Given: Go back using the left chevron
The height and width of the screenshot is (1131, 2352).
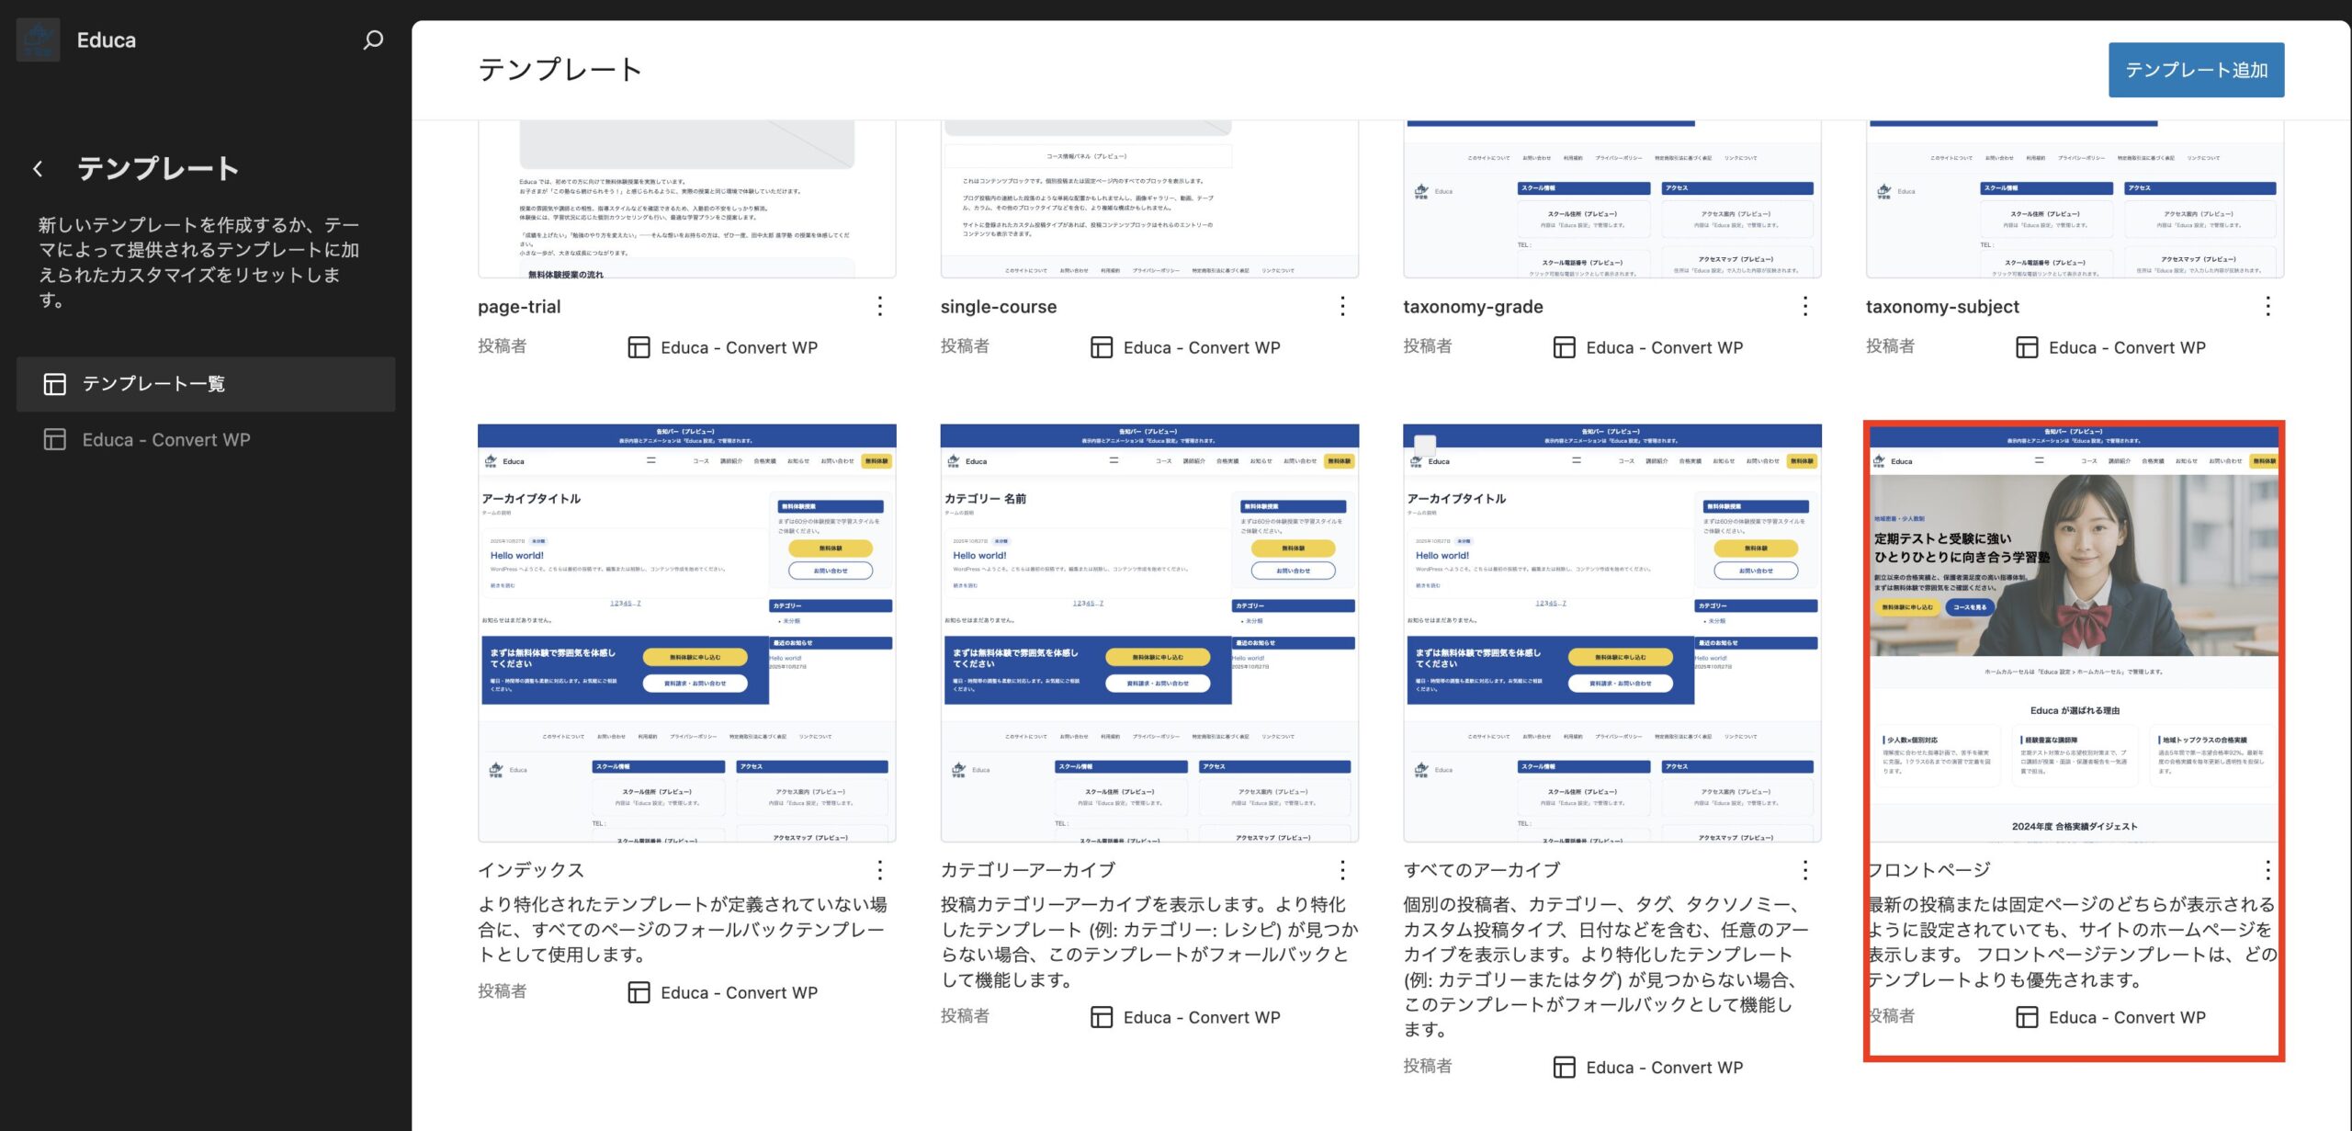Looking at the screenshot, I should [38, 169].
